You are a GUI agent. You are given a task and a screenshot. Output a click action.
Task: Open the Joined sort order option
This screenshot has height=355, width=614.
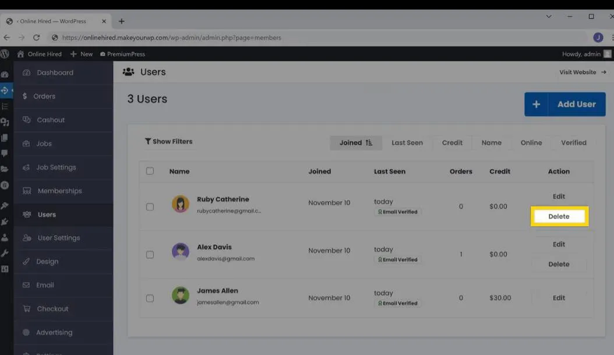tap(356, 143)
